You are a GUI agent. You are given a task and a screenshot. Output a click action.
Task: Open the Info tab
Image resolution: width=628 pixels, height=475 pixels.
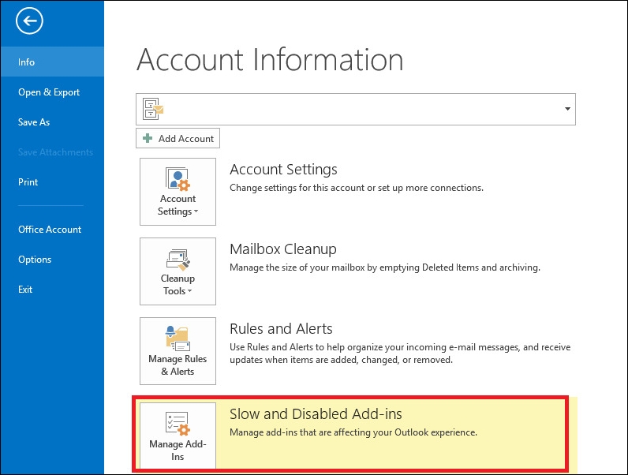[52, 62]
